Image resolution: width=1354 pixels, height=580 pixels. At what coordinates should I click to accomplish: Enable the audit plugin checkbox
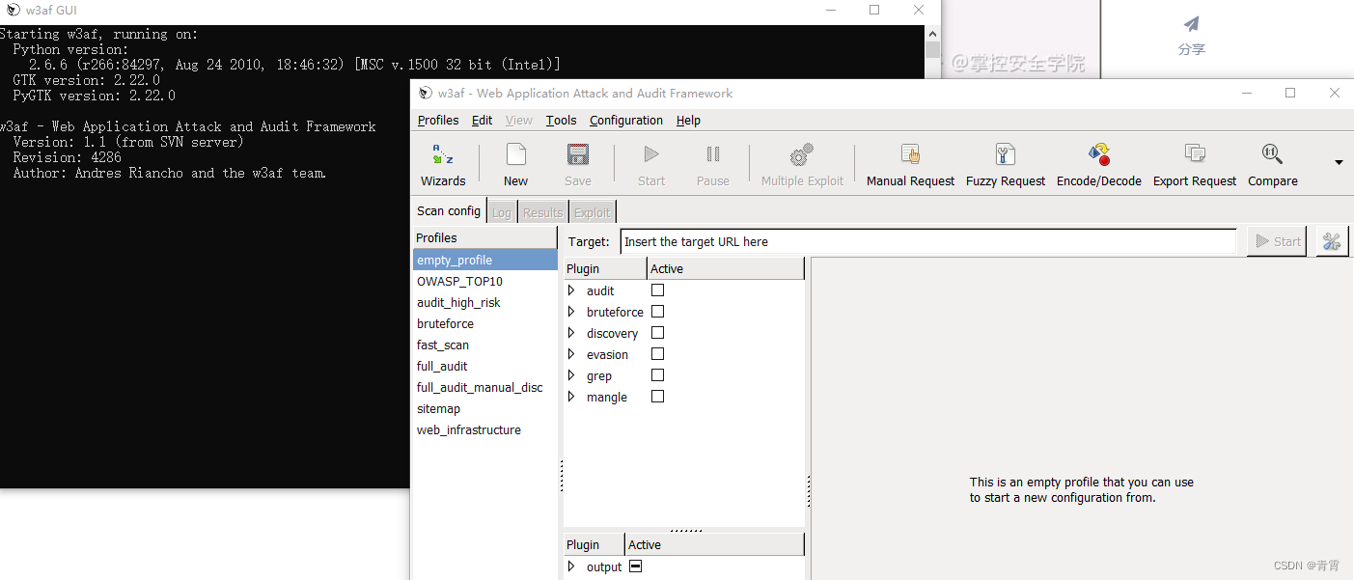point(657,290)
